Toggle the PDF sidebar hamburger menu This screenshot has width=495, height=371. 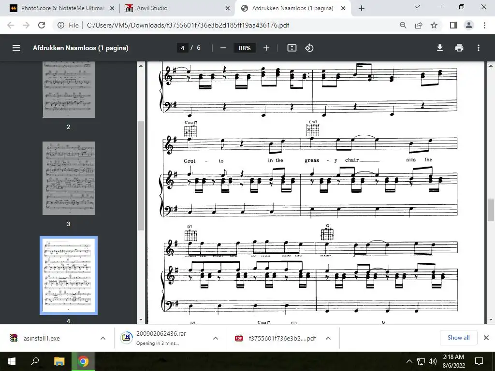click(x=16, y=48)
